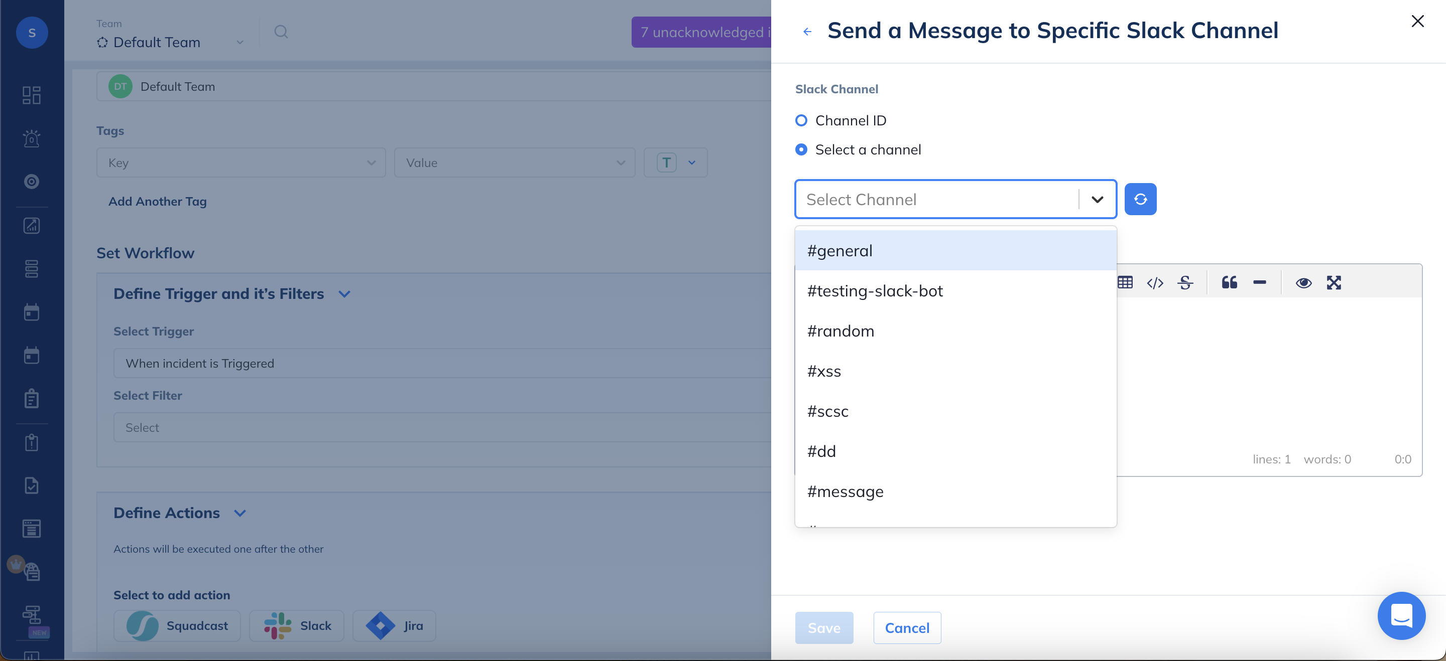Insert horizontal rule using the dash icon
This screenshot has height=661, width=1446.
1259,282
